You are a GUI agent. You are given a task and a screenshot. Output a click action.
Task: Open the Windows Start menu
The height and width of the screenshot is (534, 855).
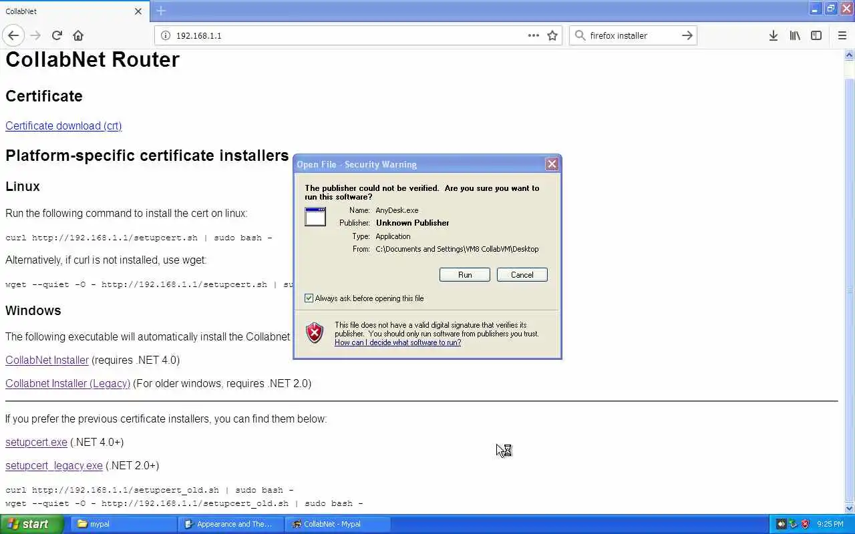[x=31, y=524]
